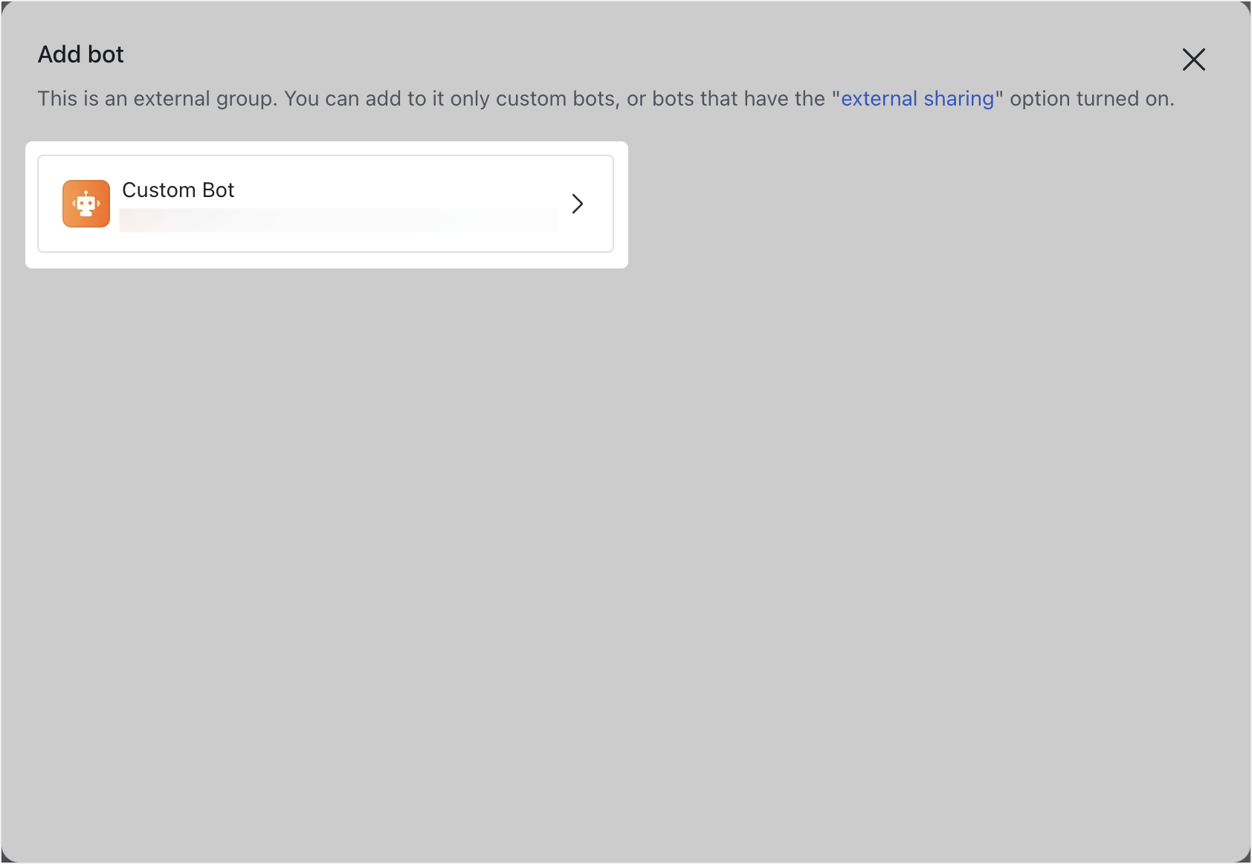
Task: Click the right-pointing arrow on the Custom Bot row
Action: 578,203
